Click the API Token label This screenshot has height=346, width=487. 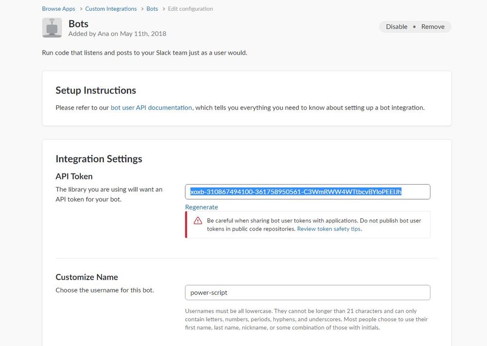click(74, 176)
